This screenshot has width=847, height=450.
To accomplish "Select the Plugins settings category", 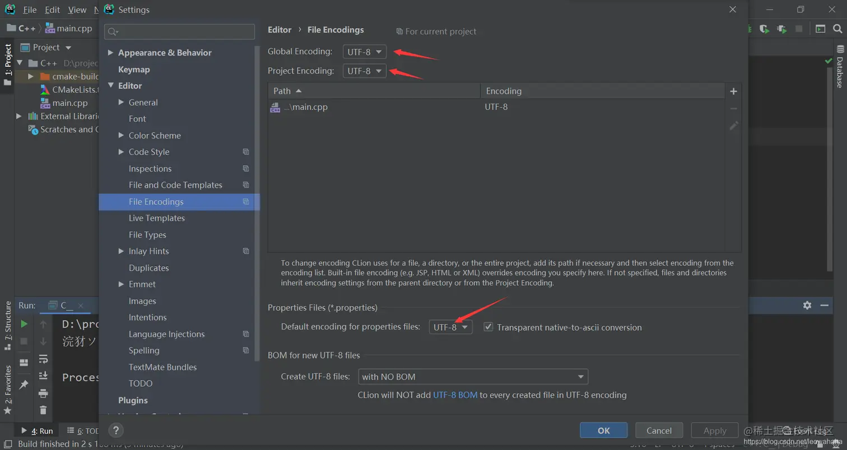I will tap(133, 400).
